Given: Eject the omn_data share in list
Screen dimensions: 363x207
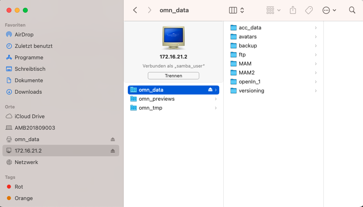Looking at the screenshot, I should click(x=210, y=90).
